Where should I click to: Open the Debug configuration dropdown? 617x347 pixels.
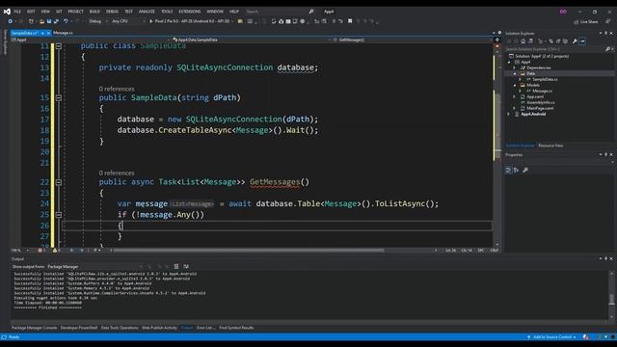point(98,21)
